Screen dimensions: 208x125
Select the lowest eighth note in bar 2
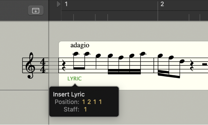pyautogui.click(x=182, y=61)
